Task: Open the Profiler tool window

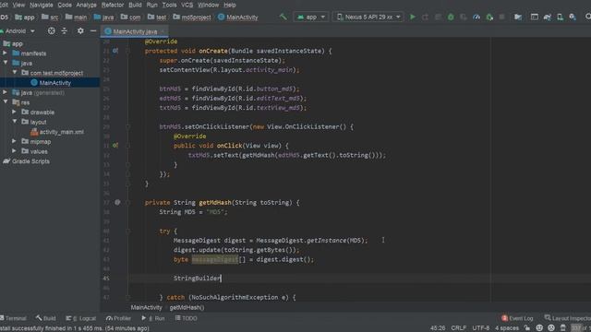Action: (x=118, y=318)
